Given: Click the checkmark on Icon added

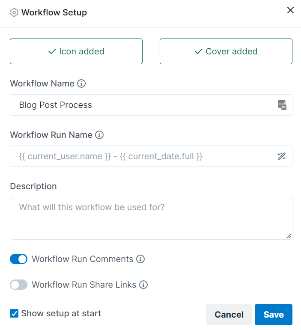Looking at the screenshot, I should click(52, 51).
